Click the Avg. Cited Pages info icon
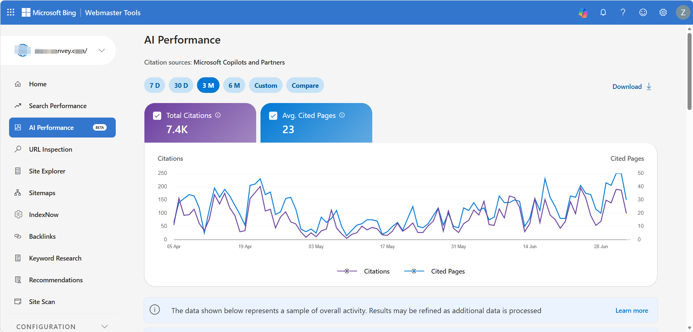 pos(342,115)
